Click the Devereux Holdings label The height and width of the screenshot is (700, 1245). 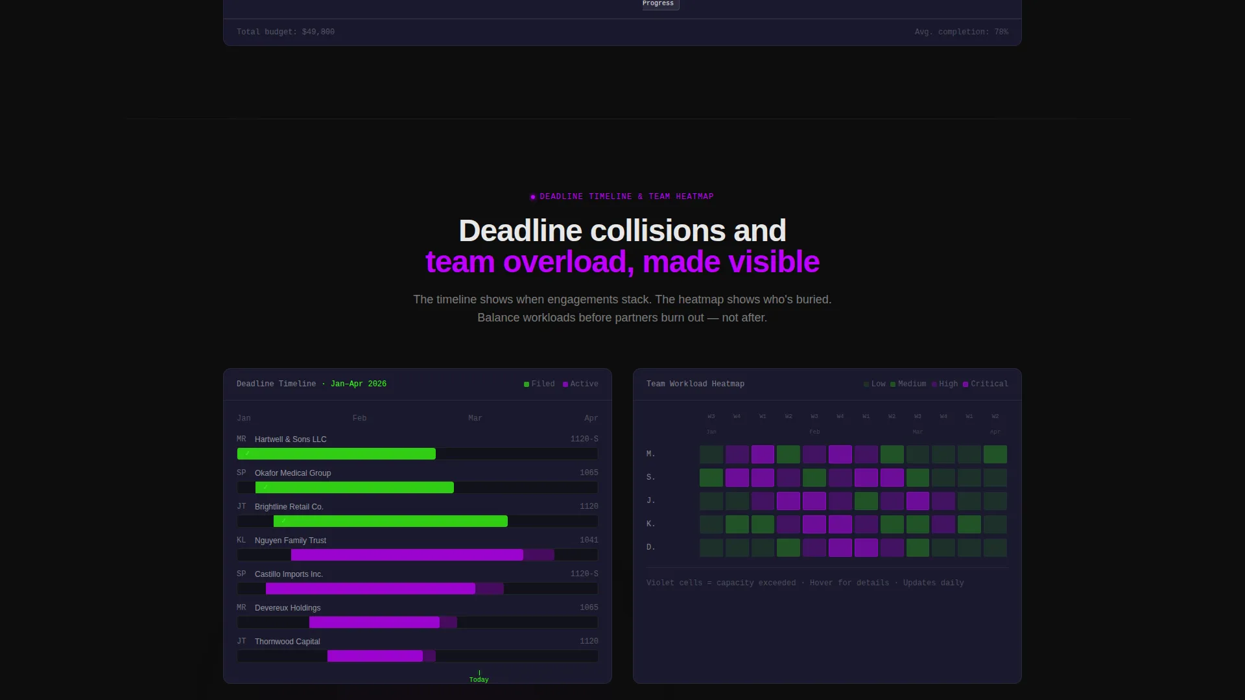287,608
